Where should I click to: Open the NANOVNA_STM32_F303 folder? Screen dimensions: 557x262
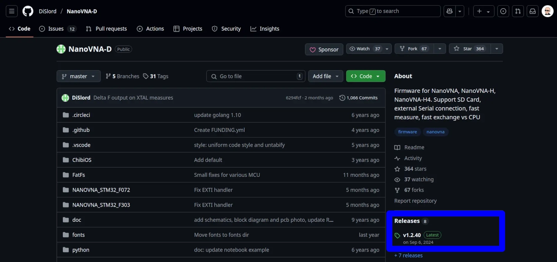point(101,205)
